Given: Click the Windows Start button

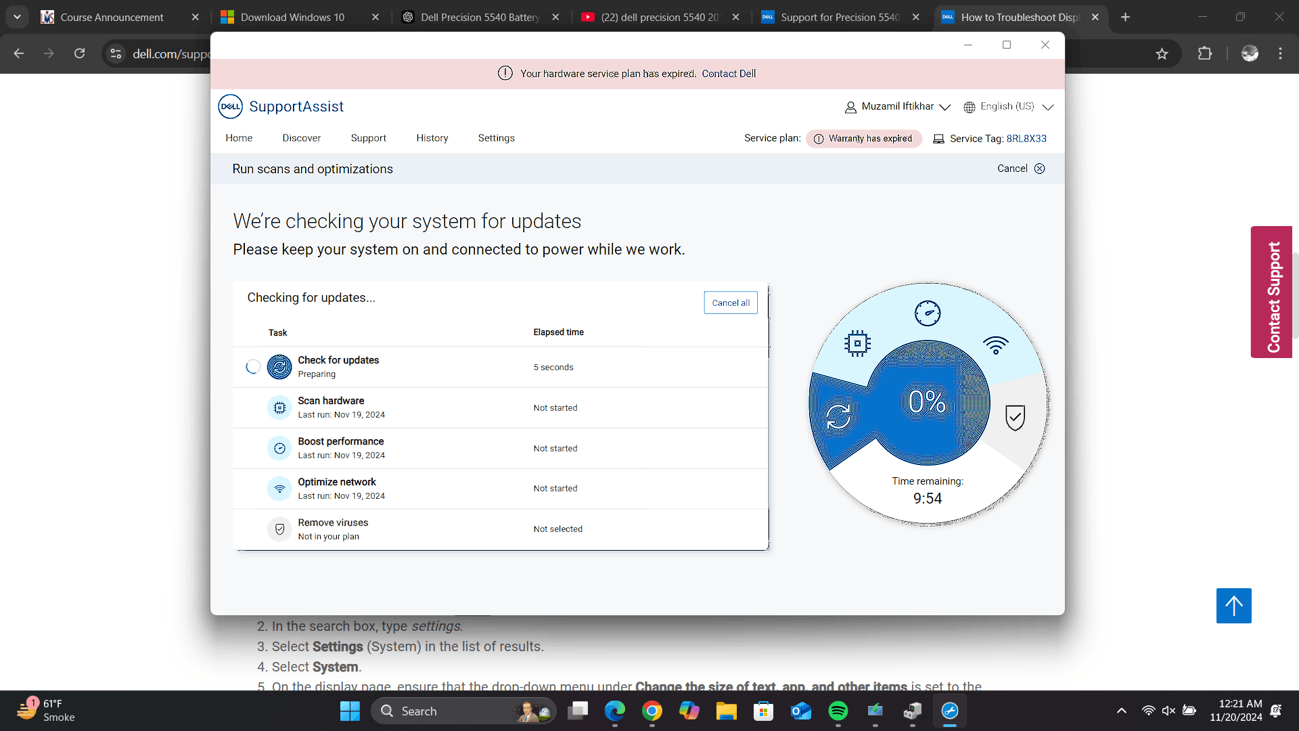Looking at the screenshot, I should coord(350,711).
